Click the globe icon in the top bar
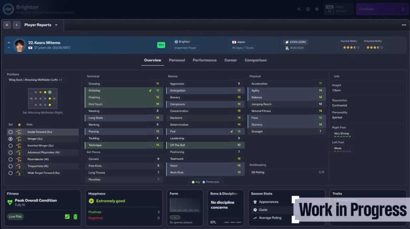 (x=308, y=9)
